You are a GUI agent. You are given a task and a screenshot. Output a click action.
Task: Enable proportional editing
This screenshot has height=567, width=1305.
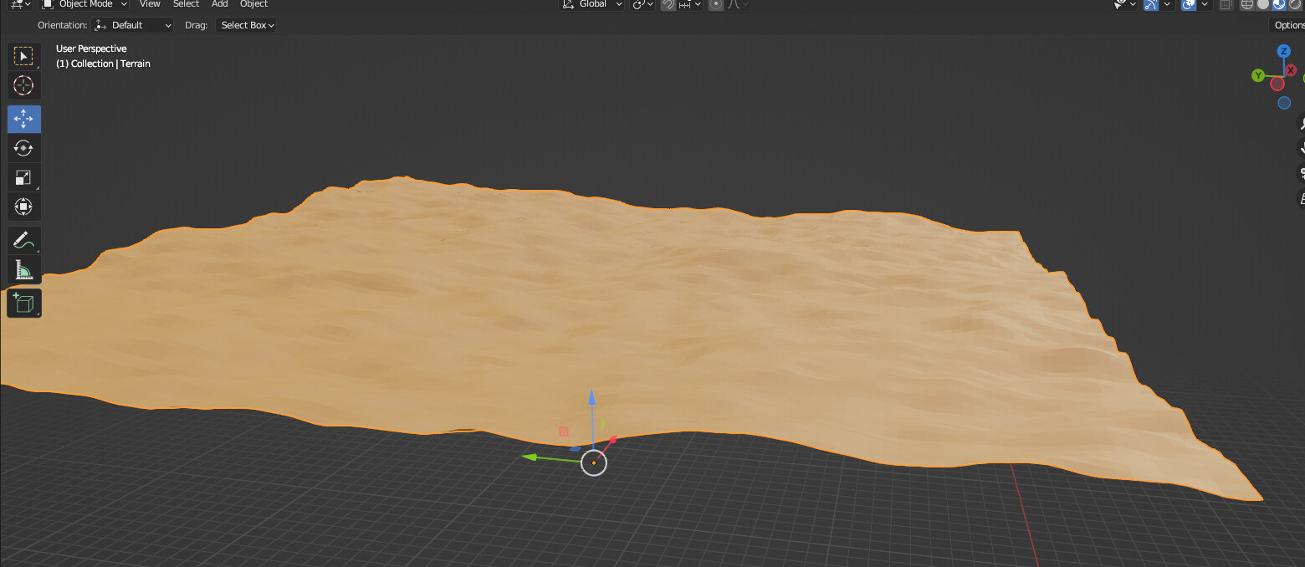715,5
